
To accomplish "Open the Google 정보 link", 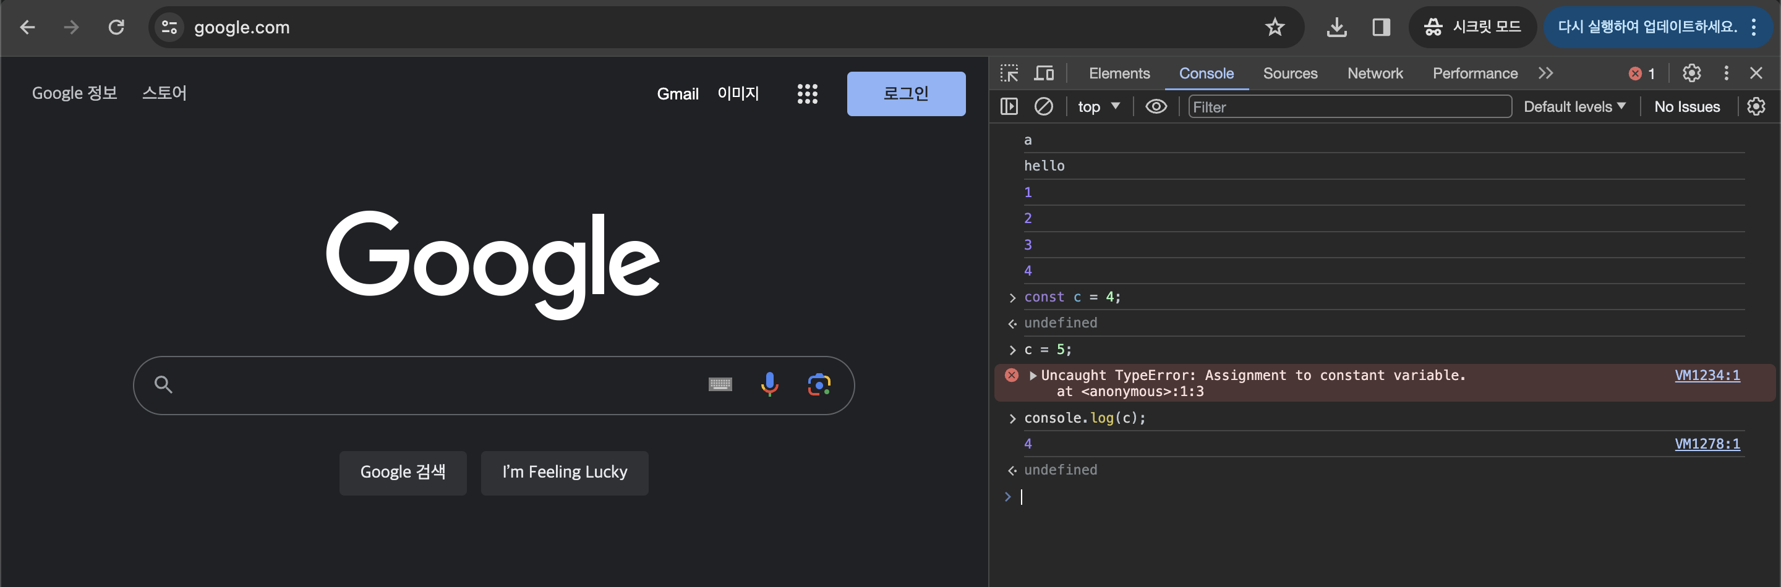I will point(75,93).
